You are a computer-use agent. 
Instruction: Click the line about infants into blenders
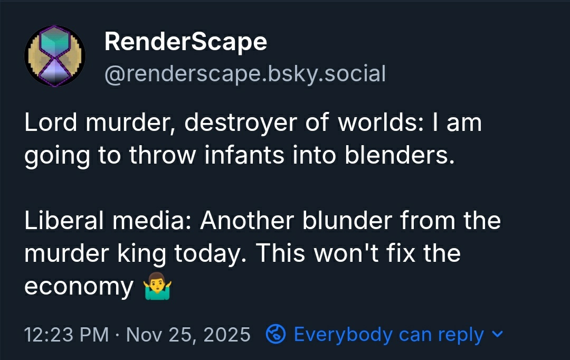coord(239,156)
